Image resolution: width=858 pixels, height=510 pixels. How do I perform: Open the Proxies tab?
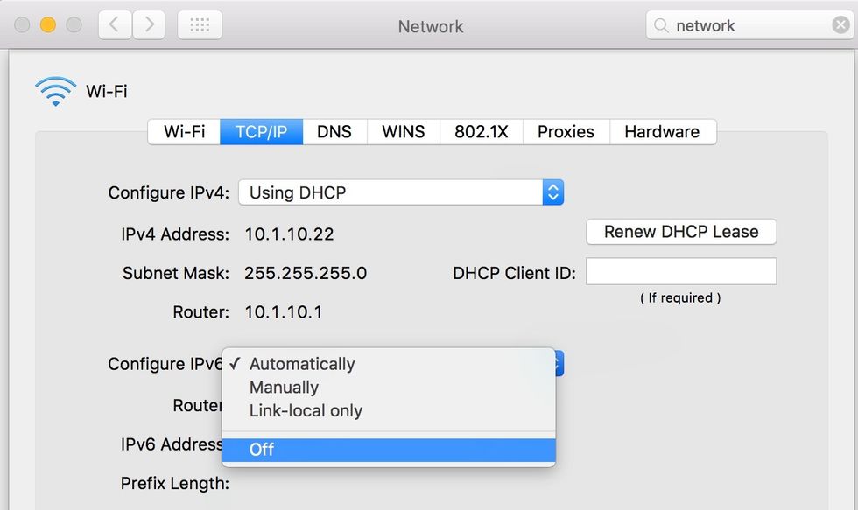pyautogui.click(x=565, y=131)
